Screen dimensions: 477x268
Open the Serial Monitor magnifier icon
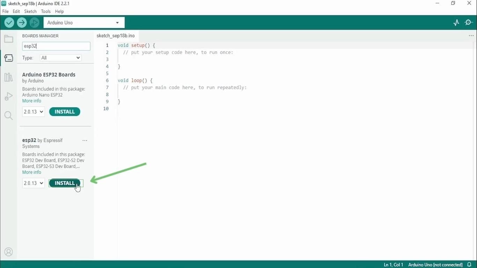(469, 22)
